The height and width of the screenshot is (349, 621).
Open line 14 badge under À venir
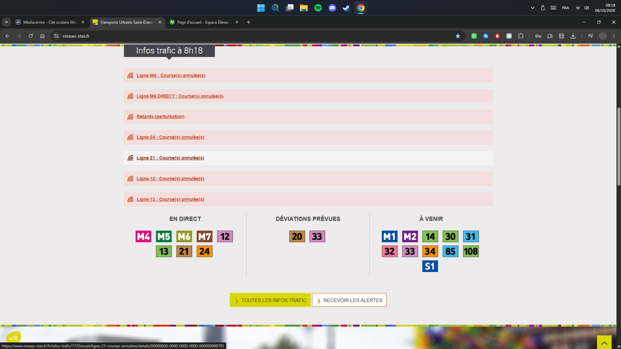(x=430, y=237)
